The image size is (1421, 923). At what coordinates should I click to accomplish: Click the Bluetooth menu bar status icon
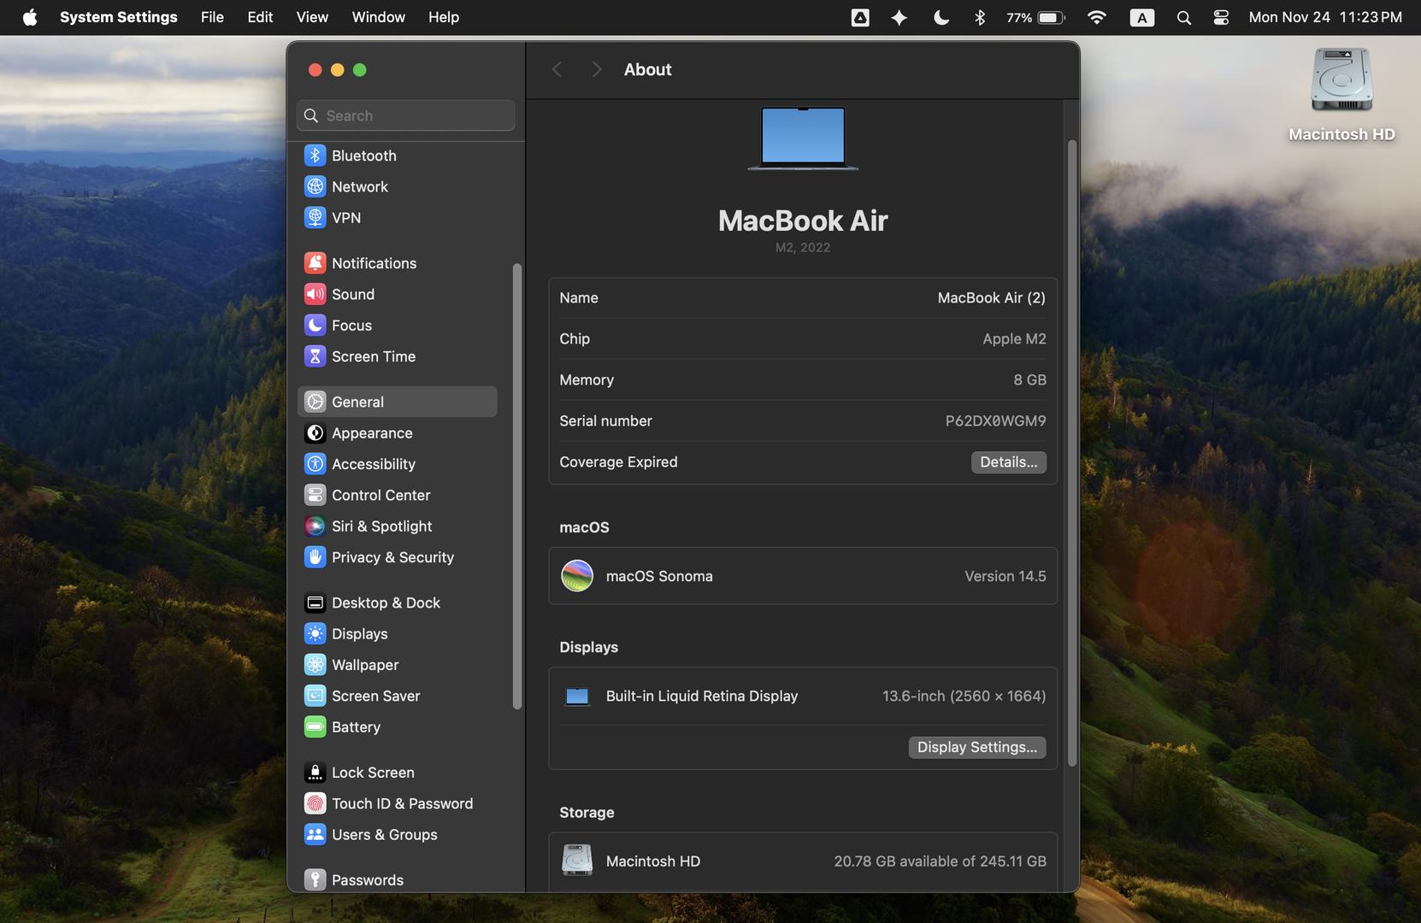(x=980, y=17)
